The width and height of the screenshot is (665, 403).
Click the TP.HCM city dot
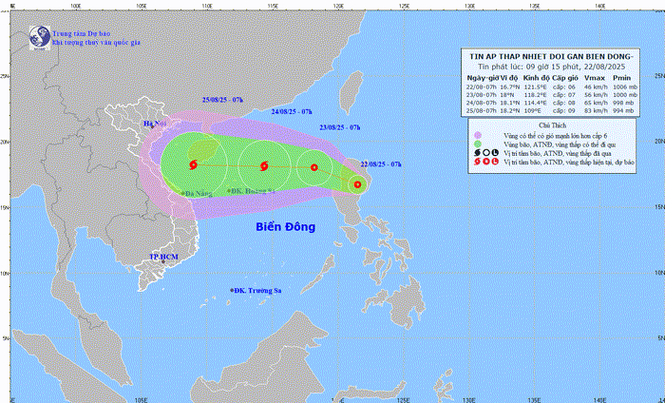[x=162, y=261]
